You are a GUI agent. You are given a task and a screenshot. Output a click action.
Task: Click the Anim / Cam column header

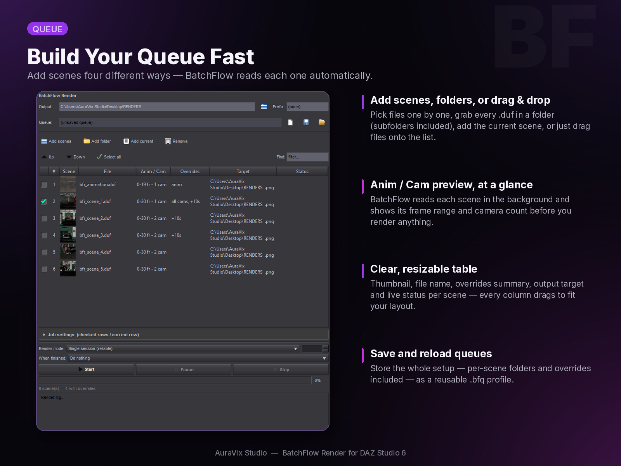coord(153,171)
